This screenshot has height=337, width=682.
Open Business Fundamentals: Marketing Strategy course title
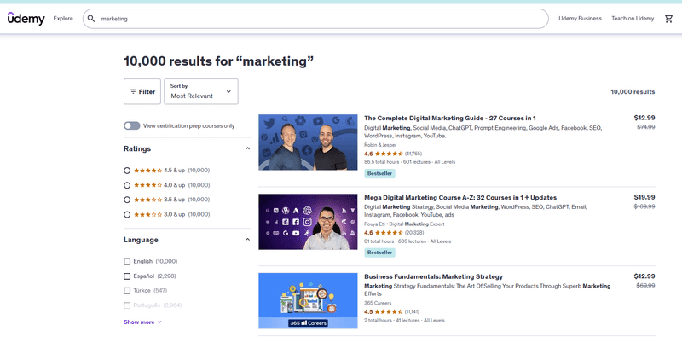[433, 276]
